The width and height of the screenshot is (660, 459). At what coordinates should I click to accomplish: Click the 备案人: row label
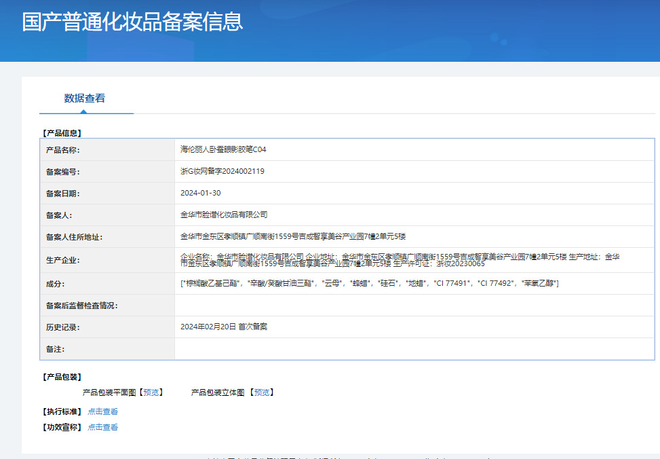tap(59, 215)
